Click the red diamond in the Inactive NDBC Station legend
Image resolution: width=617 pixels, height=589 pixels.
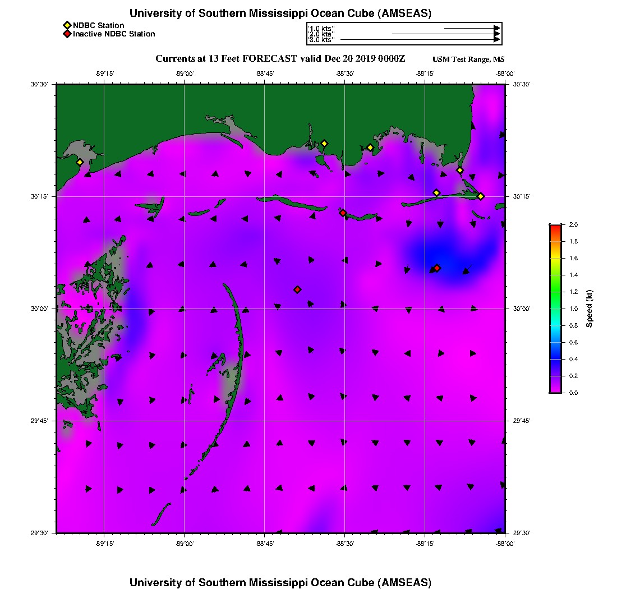(67, 34)
